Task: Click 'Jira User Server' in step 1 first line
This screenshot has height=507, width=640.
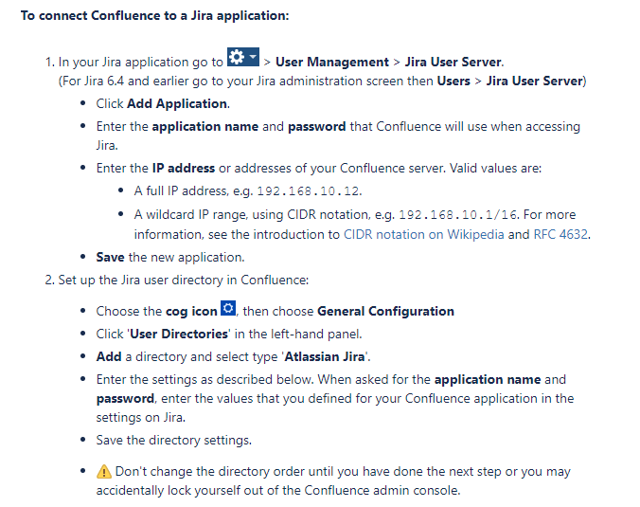Action: [x=453, y=62]
